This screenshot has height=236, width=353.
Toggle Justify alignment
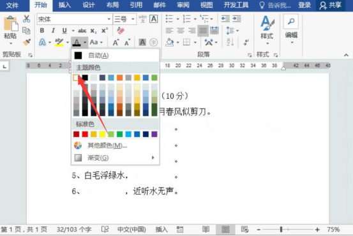point(203,31)
